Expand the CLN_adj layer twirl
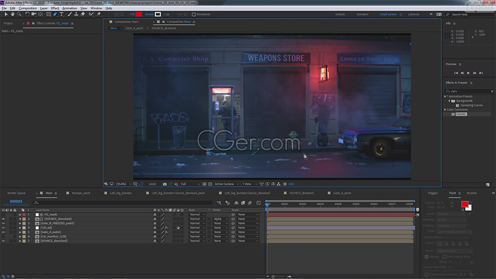Viewport: 496px width, 279px height. click(x=20, y=228)
